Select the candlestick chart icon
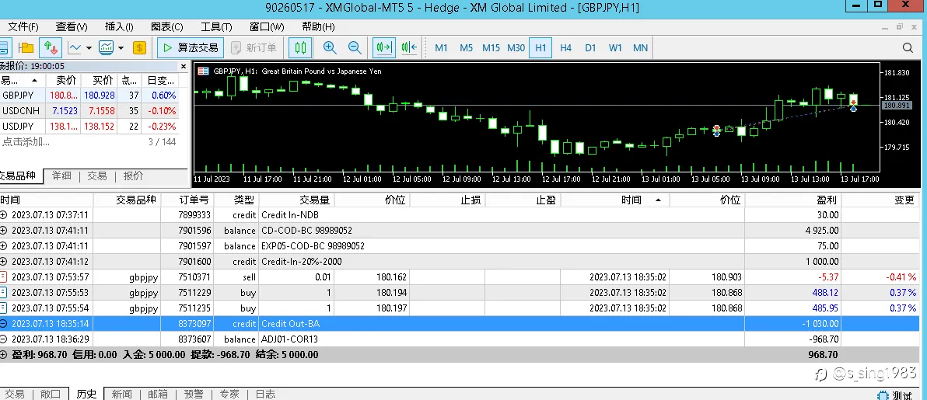The width and height of the screenshot is (927, 400). pyautogui.click(x=300, y=48)
